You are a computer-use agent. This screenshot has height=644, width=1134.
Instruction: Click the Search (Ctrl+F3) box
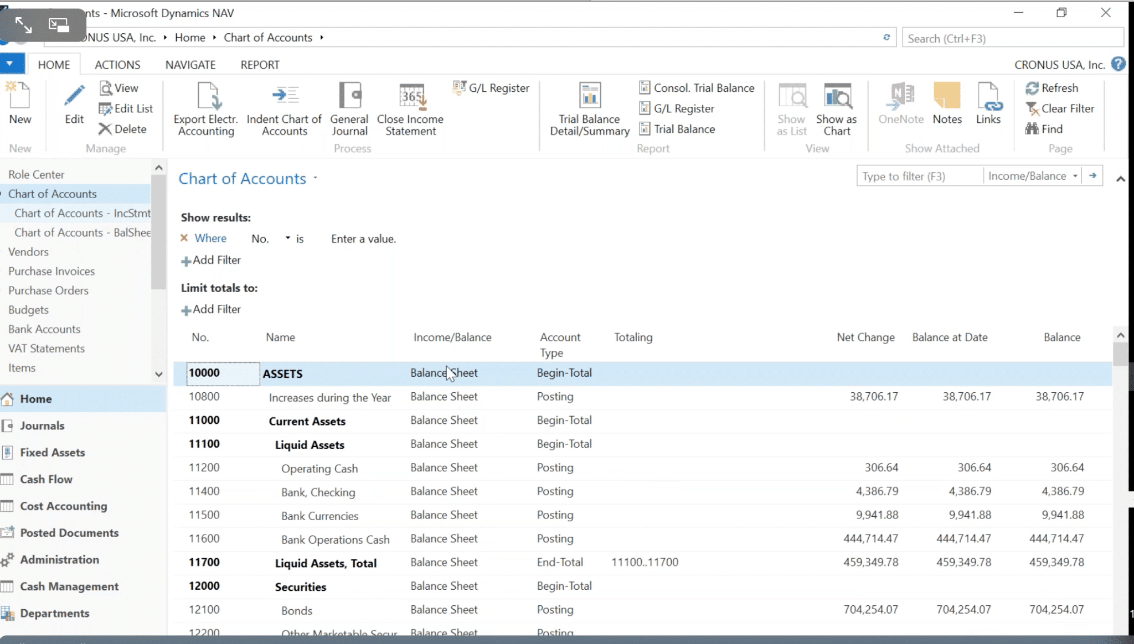1012,38
